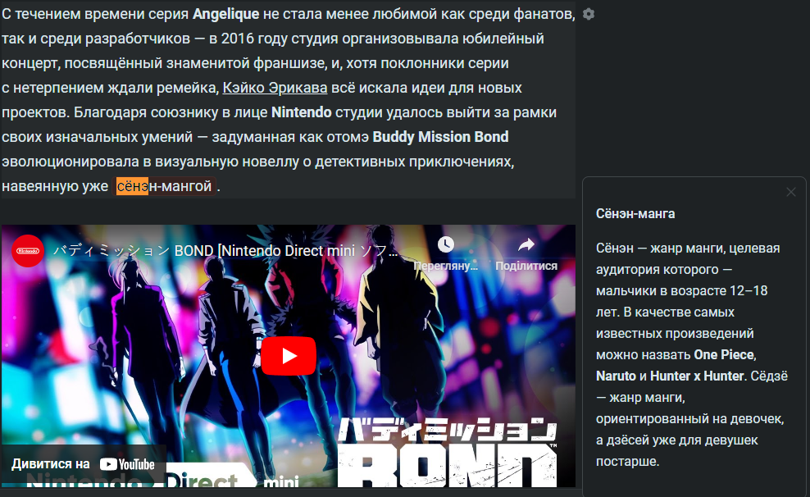Image resolution: width=810 pixels, height=497 pixels.
Task: Open the Кэйко Эрикава link
Action: [275, 88]
